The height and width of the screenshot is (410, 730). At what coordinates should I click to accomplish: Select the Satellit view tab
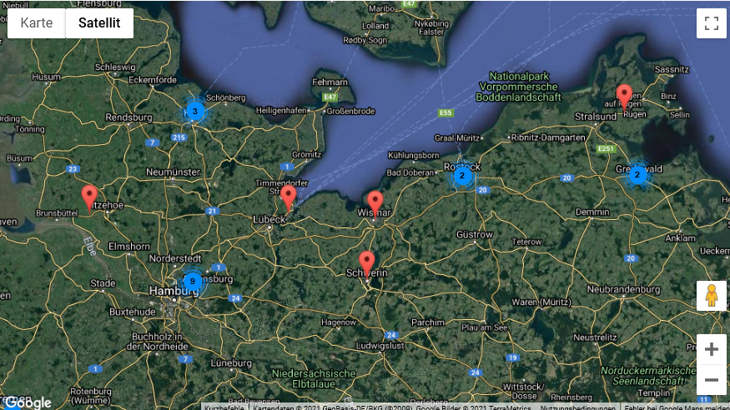tap(99, 22)
